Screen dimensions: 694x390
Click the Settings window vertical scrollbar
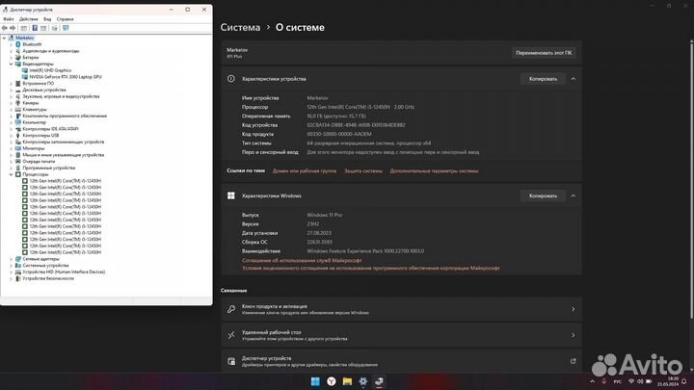pyautogui.click(x=691, y=179)
